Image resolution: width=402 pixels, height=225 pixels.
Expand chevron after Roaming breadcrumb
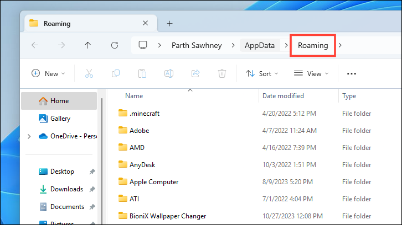[x=340, y=45]
